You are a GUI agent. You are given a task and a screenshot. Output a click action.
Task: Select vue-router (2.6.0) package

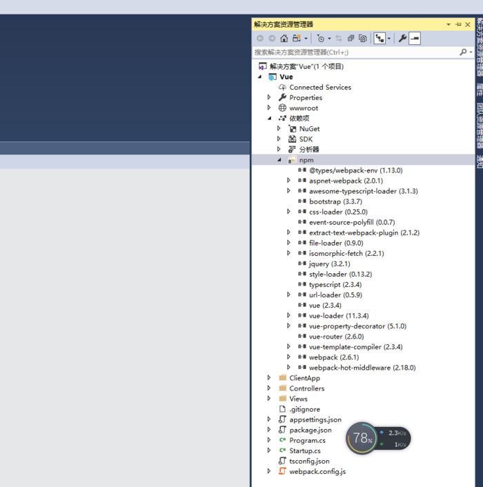click(x=337, y=337)
